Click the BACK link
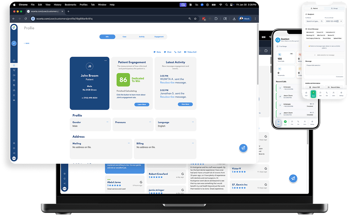This screenshot has height=220, width=348. click(x=26, y=43)
